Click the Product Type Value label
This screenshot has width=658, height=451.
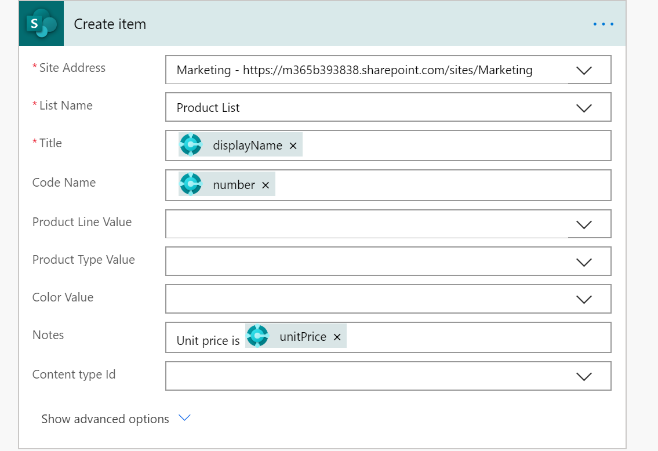pyautogui.click(x=83, y=260)
